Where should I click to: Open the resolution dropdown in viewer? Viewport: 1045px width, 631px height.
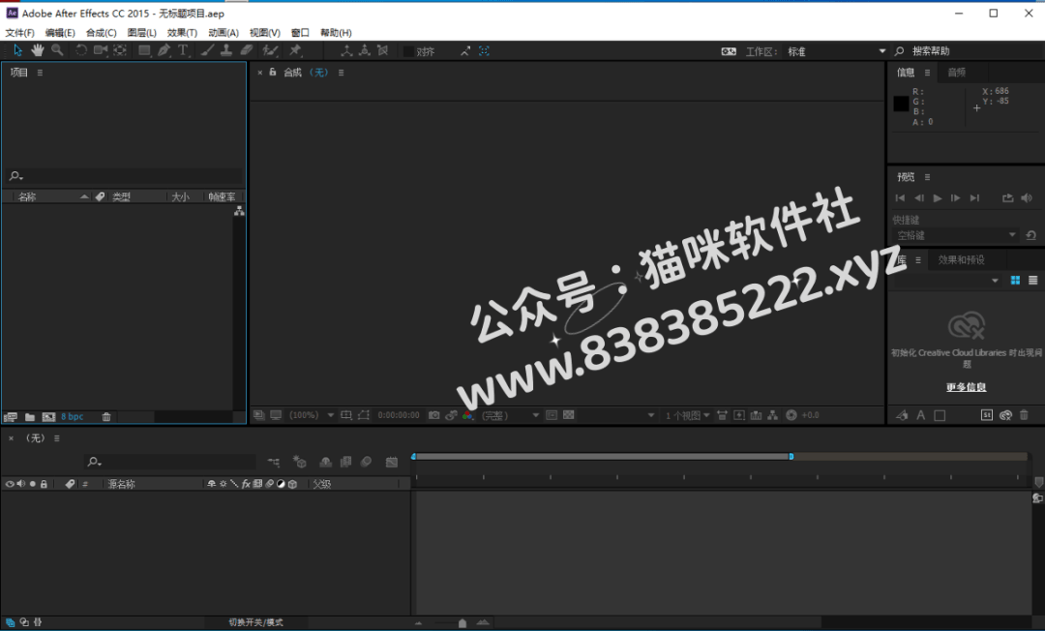tap(510, 415)
